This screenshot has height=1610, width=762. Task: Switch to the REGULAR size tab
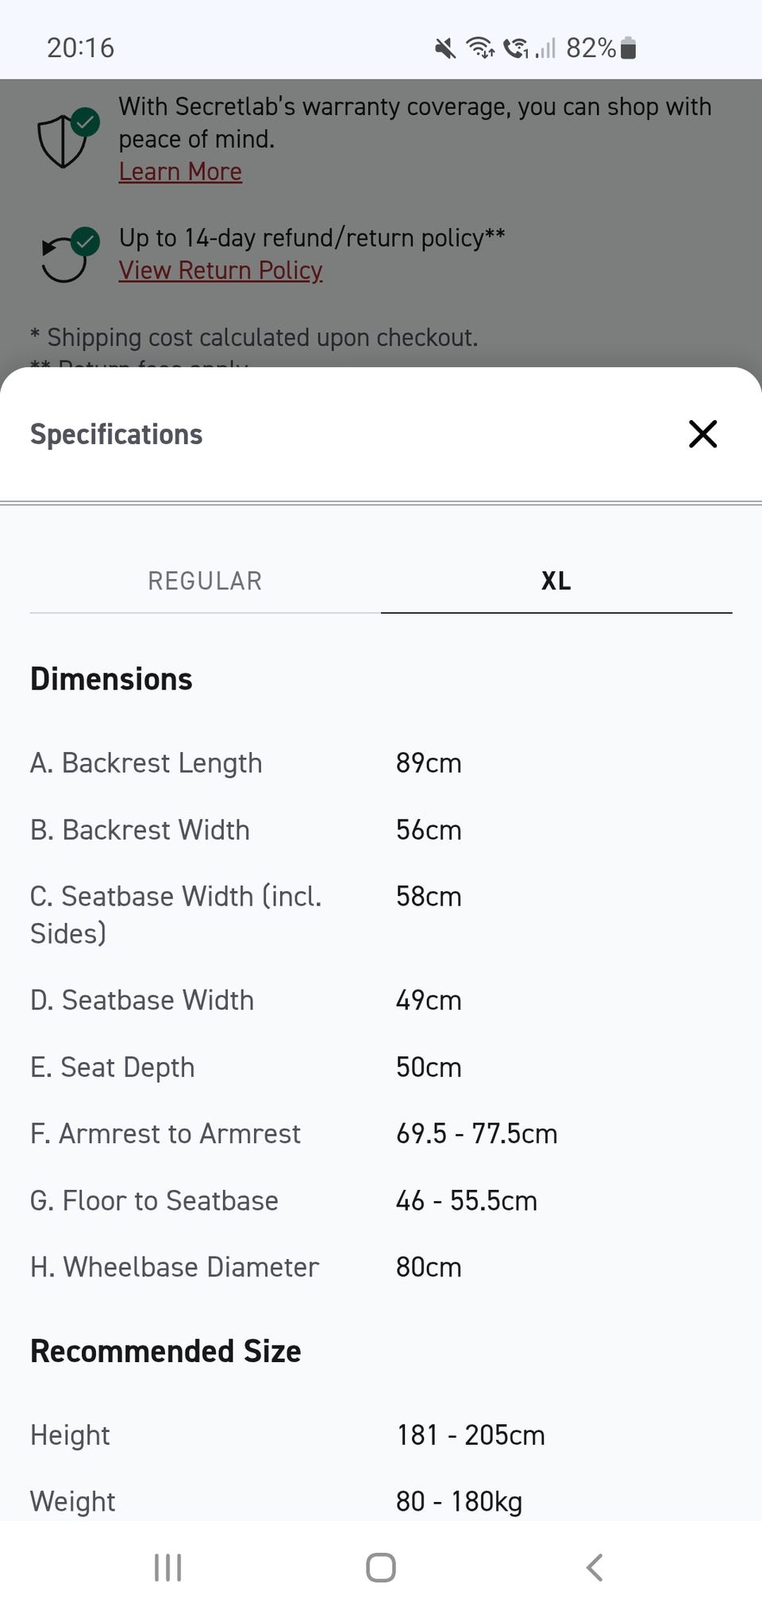click(x=205, y=581)
